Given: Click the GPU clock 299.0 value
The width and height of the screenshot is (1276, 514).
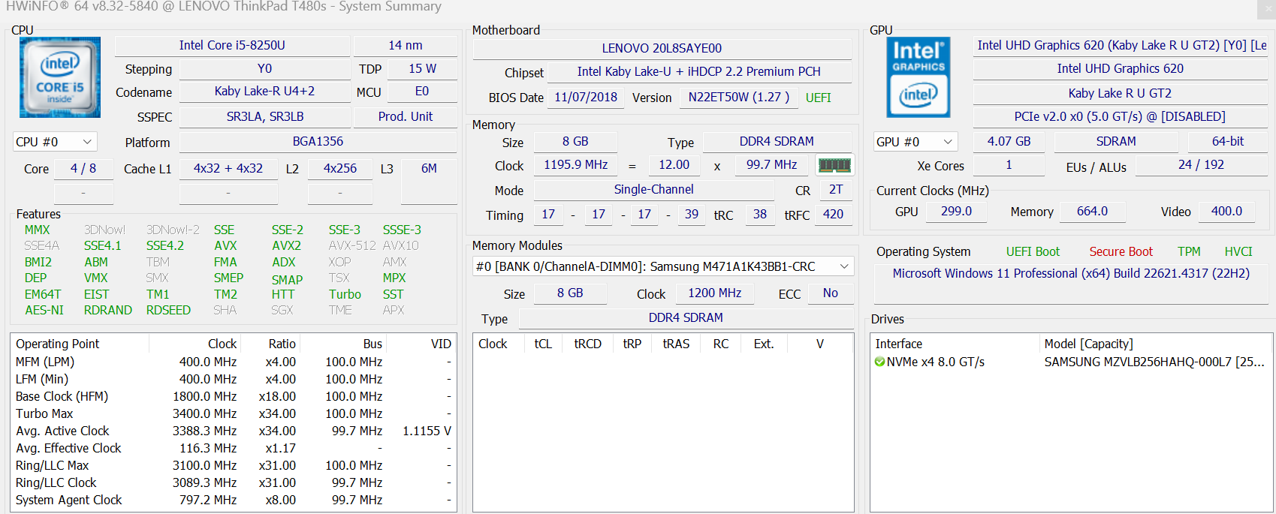Looking at the screenshot, I should [956, 211].
